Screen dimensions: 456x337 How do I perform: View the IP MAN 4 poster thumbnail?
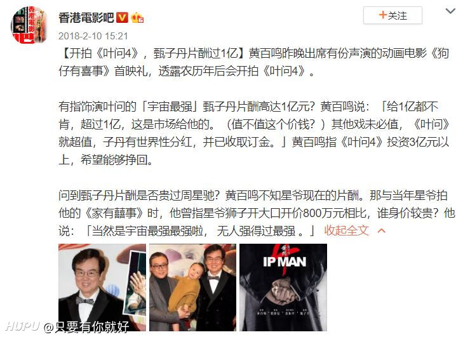coord(283,287)
